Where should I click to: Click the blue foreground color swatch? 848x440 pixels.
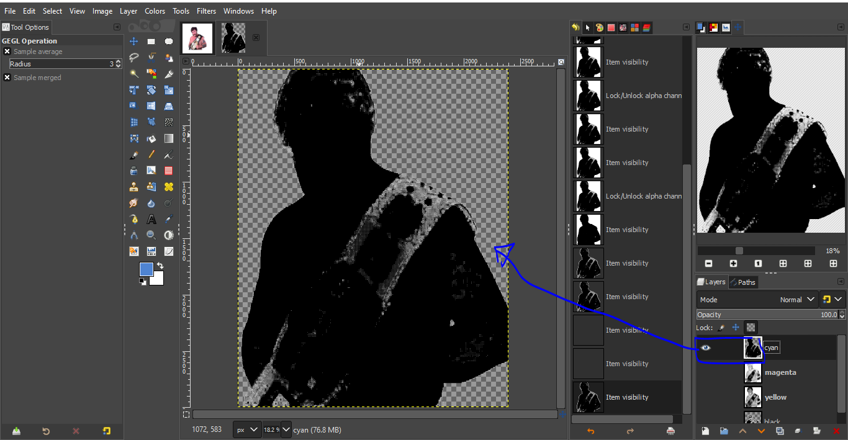click(146, 269)
